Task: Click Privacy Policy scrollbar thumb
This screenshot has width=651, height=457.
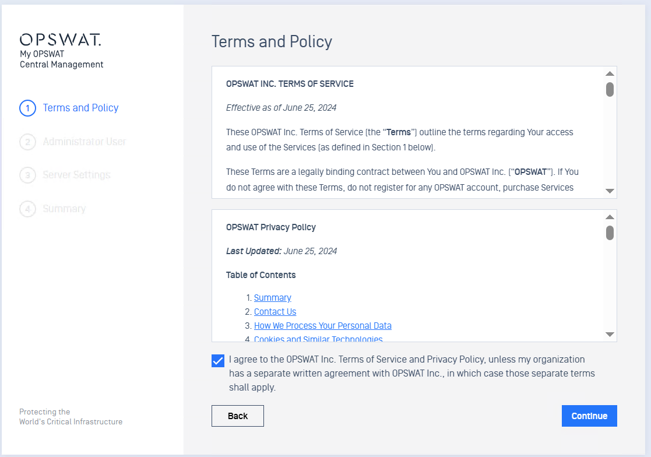Action: tap(610, 233)
